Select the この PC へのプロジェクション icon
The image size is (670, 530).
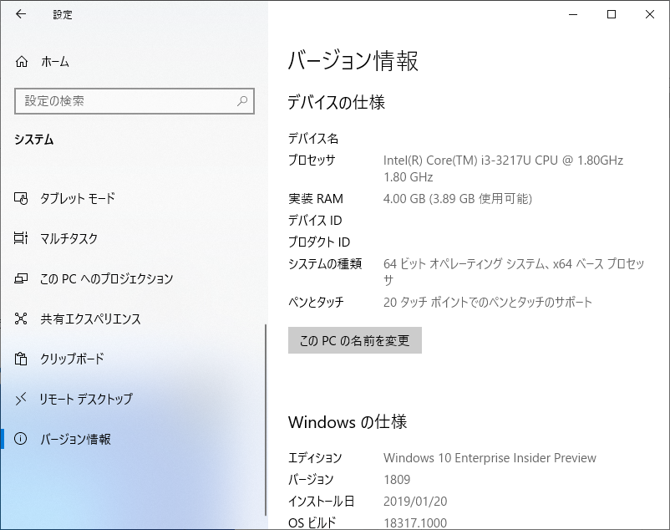coord(21,278)
